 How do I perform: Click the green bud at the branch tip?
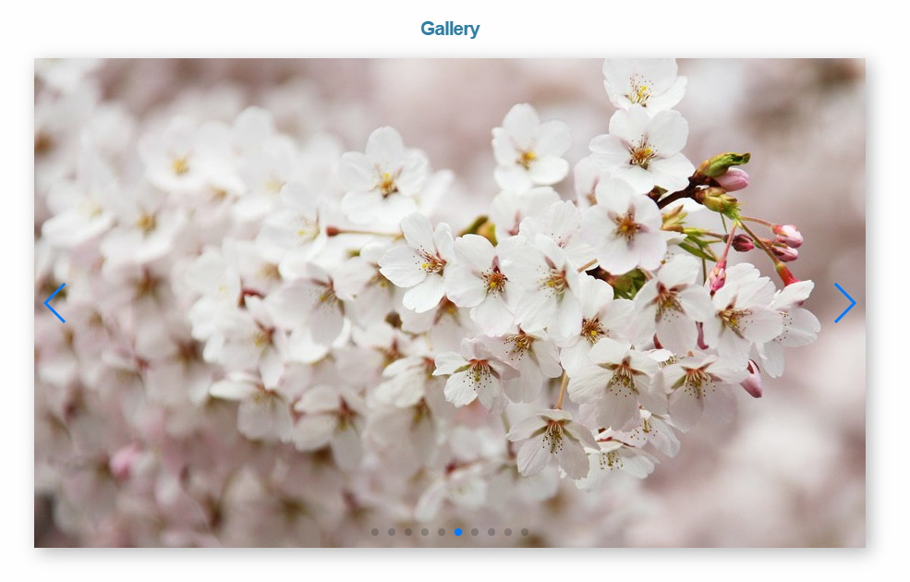[x=725, y=163]
